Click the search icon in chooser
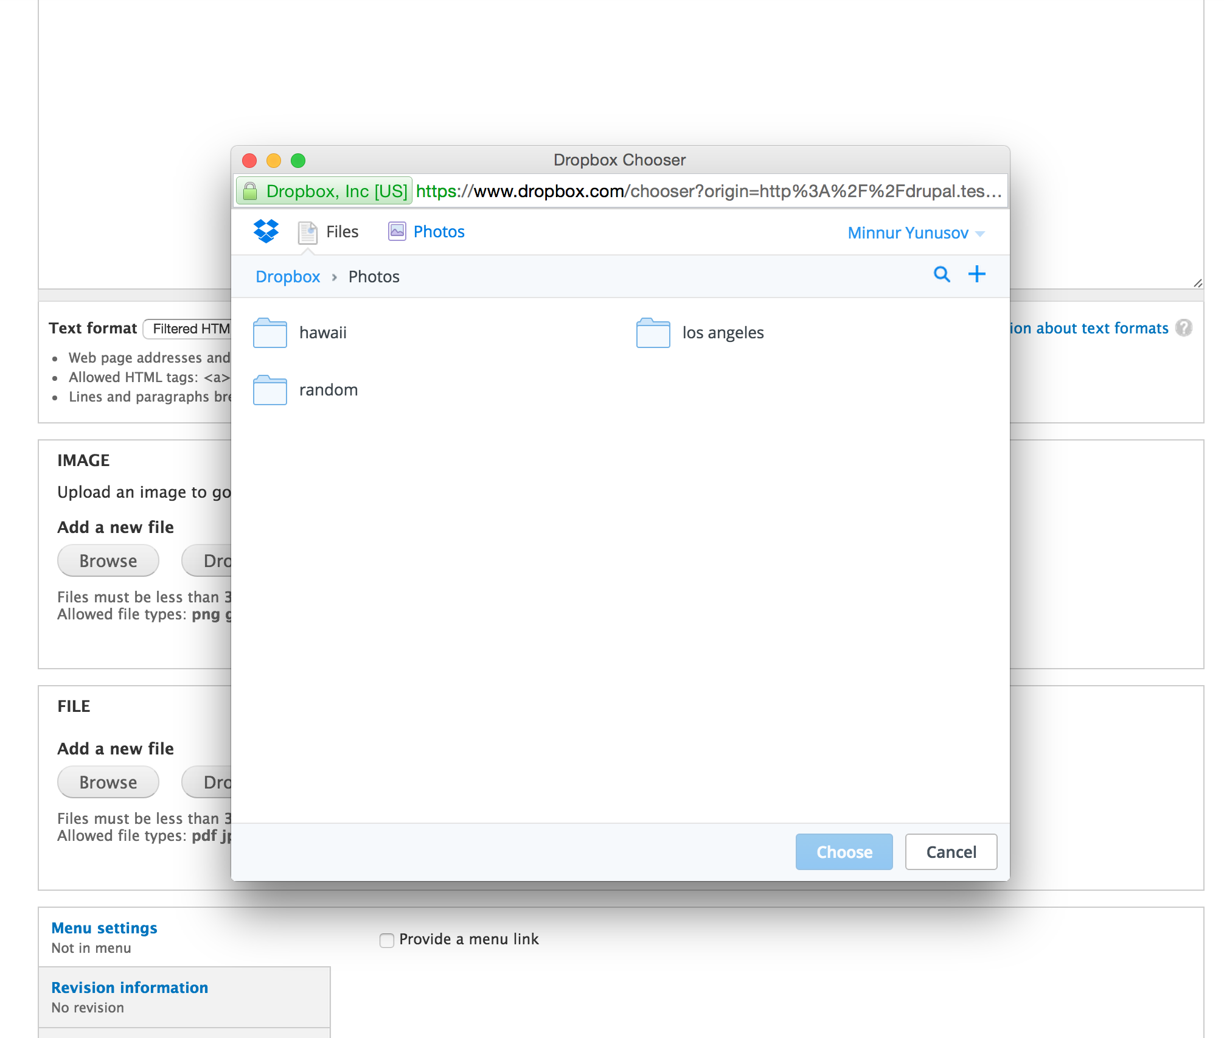Viewport: 1224px width, 1038px height. click(x=942, y=275)
